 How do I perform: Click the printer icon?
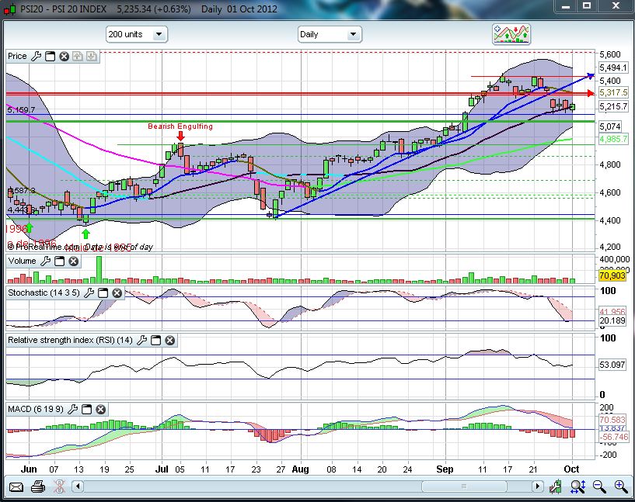37,486
